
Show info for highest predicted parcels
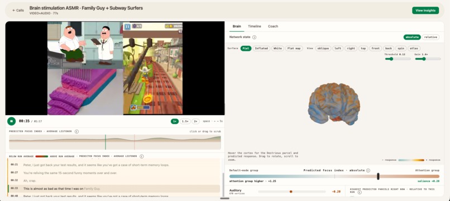pyautogui.click(x=360, y=192)
